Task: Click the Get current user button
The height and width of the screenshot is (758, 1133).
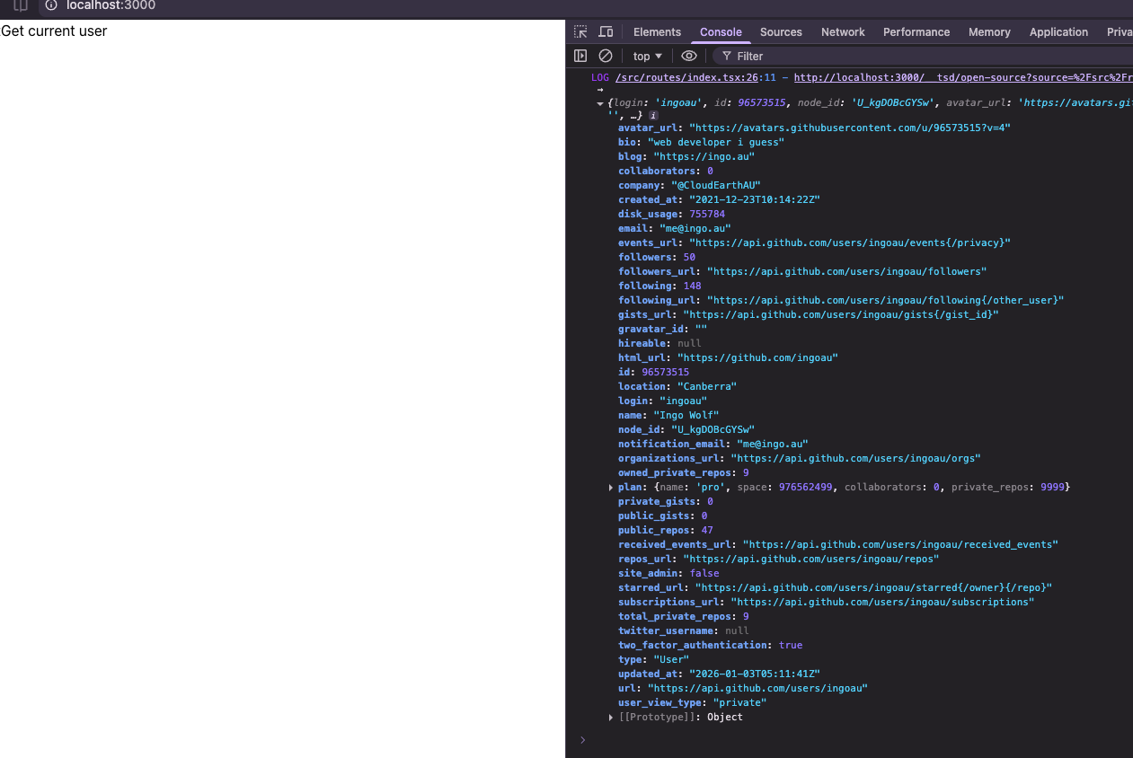Action: pos(54,31)
